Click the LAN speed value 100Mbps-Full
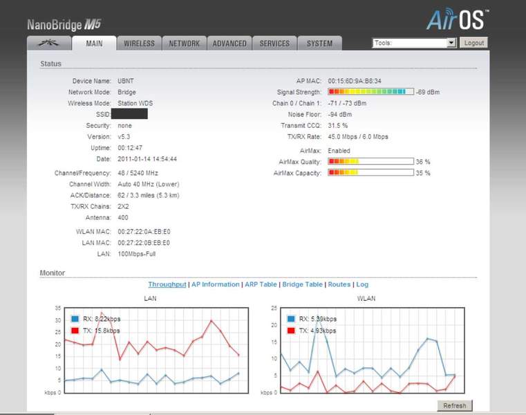 (x=137, y=254)
